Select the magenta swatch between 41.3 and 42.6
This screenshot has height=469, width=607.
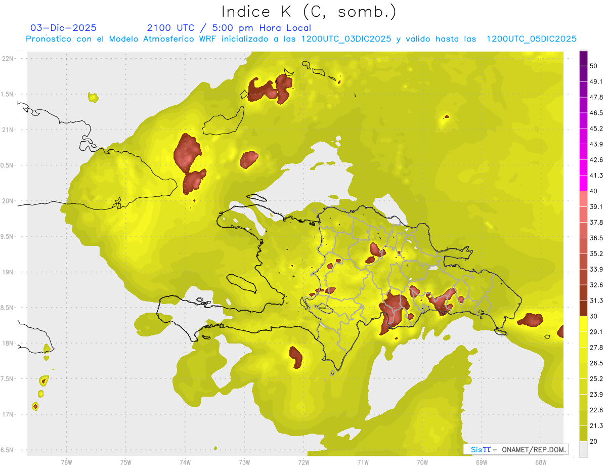(x=583, y=167)
